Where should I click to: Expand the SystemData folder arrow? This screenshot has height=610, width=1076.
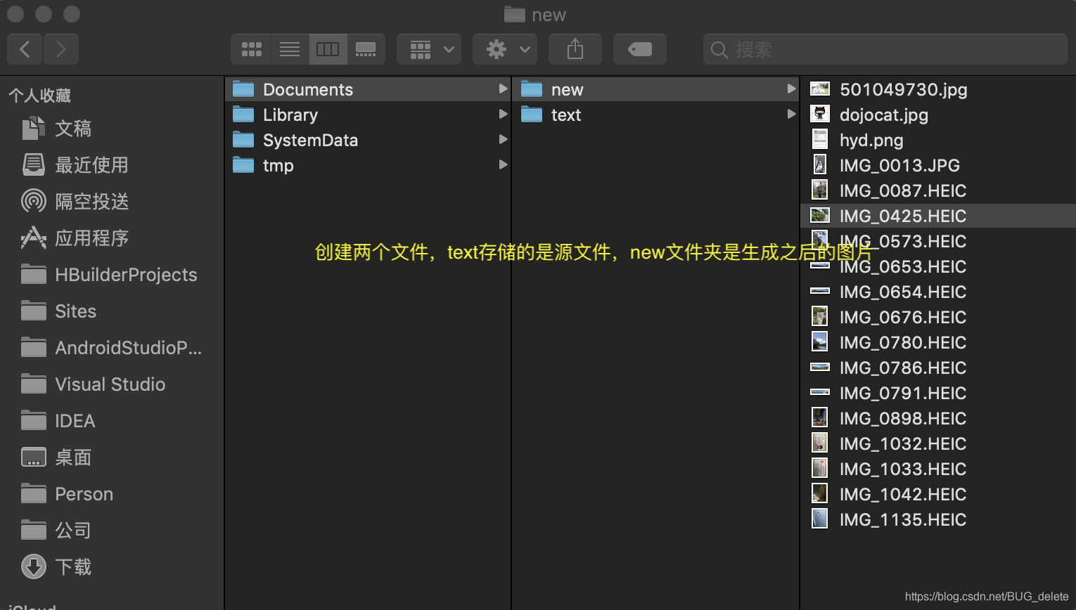pos(503,139)
